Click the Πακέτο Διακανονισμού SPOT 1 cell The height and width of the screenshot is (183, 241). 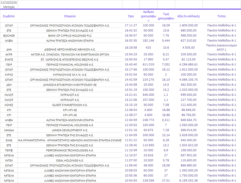click(x=221, y=47)
